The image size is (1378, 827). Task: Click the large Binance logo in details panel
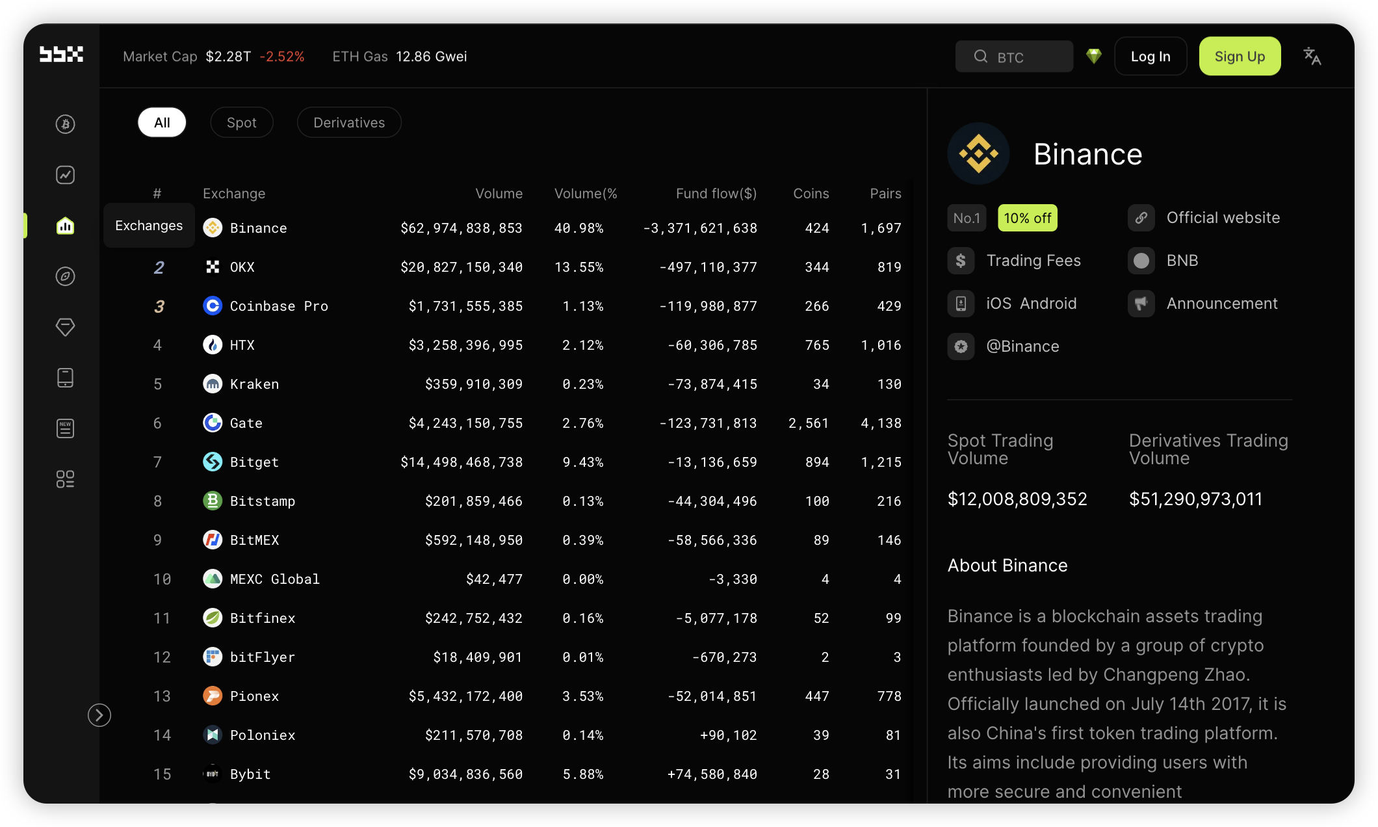pos(978,153)
